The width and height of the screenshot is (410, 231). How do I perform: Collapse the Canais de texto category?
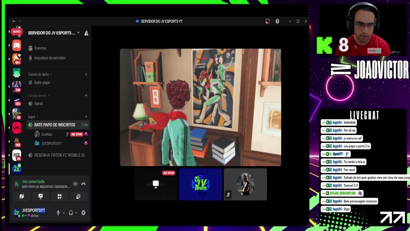(40, 74)
